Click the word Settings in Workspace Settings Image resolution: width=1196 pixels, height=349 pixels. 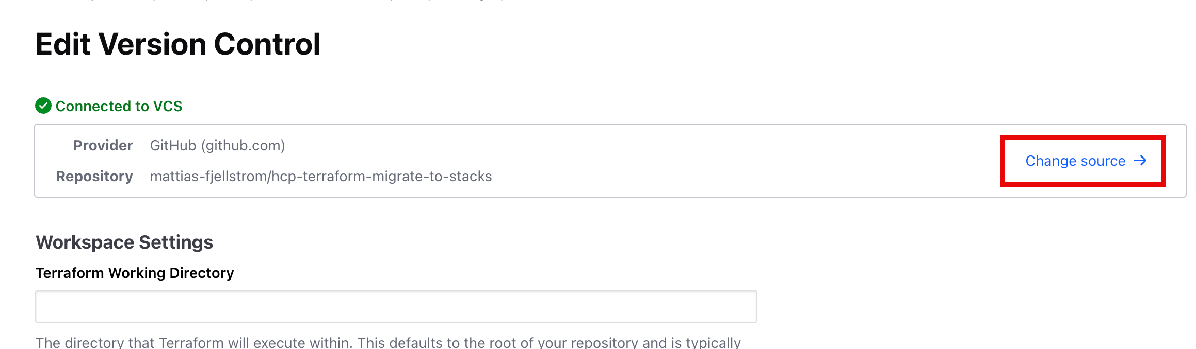pos(176,242)
